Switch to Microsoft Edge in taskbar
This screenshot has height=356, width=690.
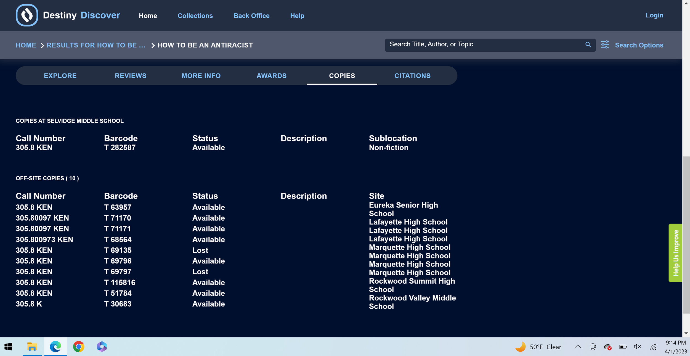[55, 347]
